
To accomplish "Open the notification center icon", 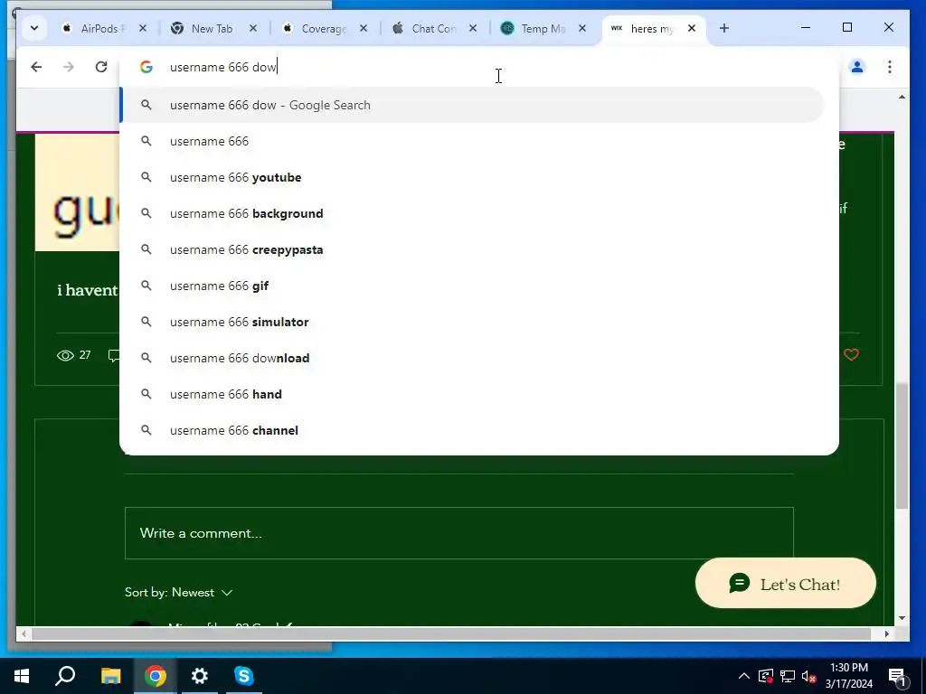I will click(897, 676).
